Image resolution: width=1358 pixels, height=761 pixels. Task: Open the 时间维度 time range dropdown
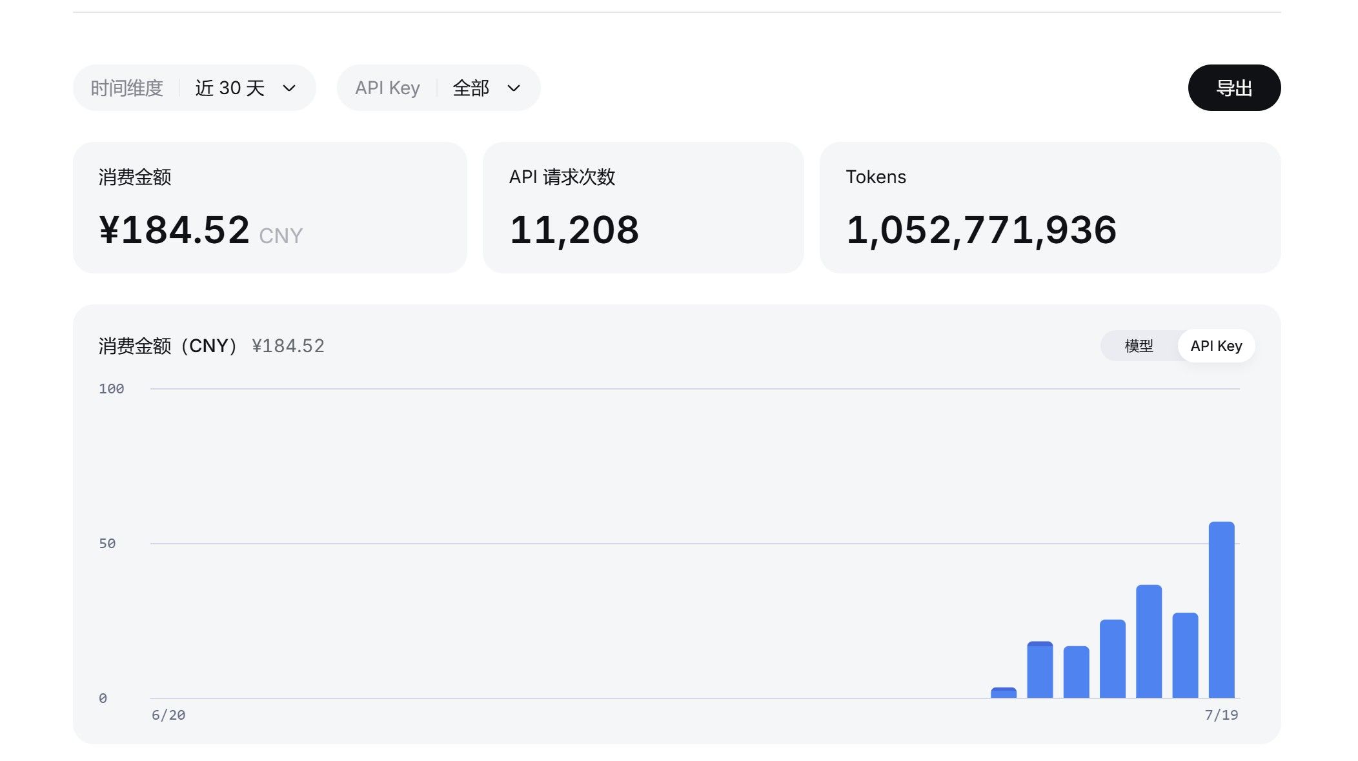[194, 88]
